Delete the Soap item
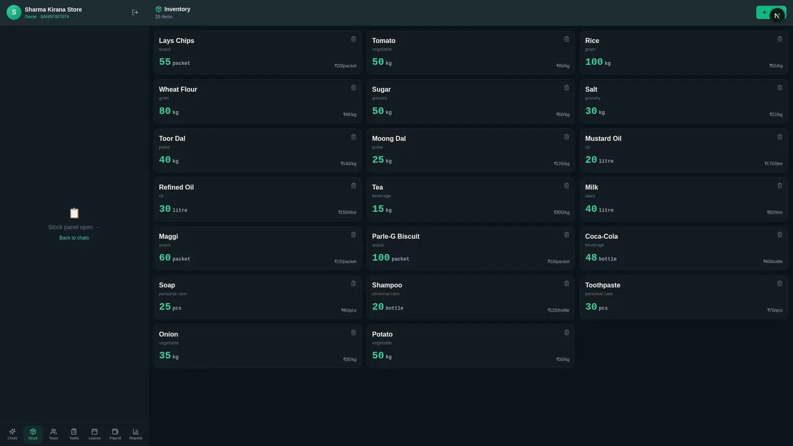793x446 pixels. [x=354, y=283]
